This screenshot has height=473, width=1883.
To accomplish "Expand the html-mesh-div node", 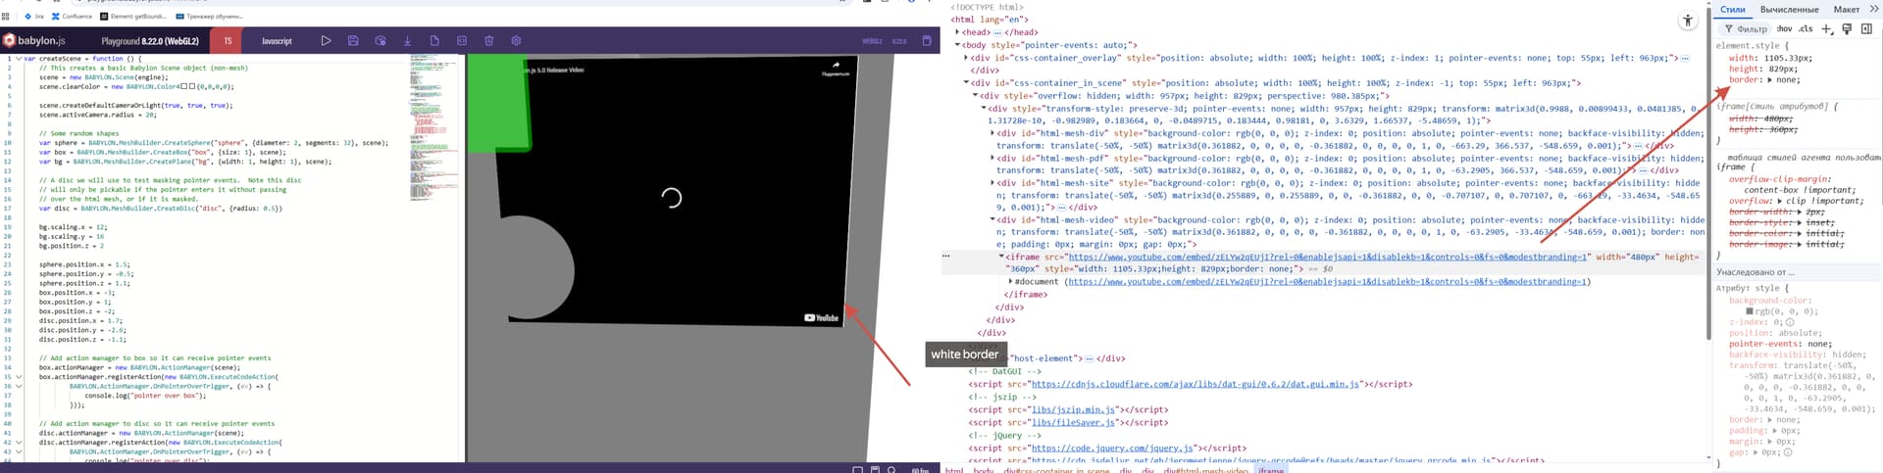I will (992, 133).
